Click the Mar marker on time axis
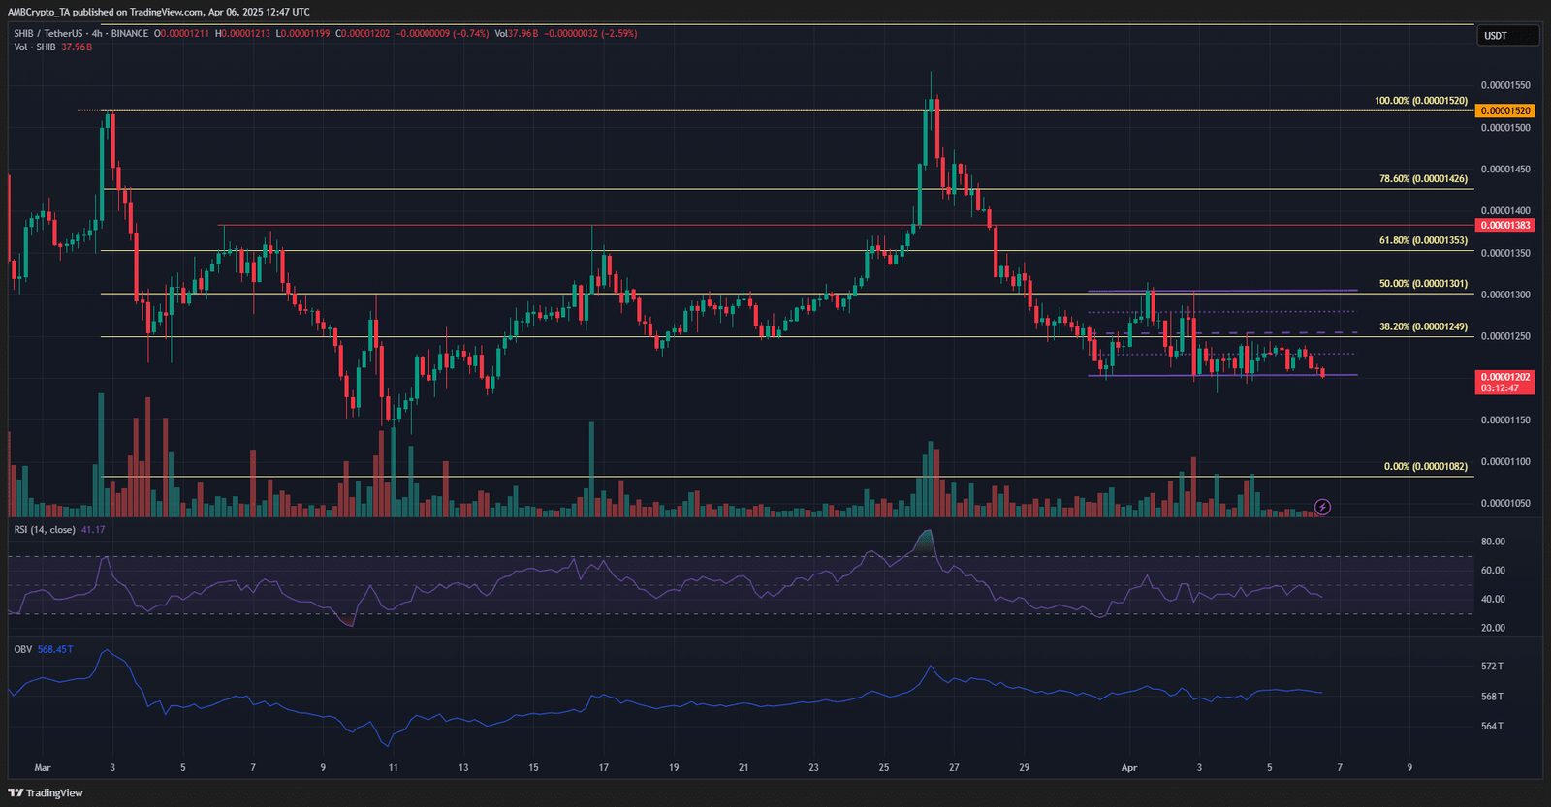 [43, 767]
